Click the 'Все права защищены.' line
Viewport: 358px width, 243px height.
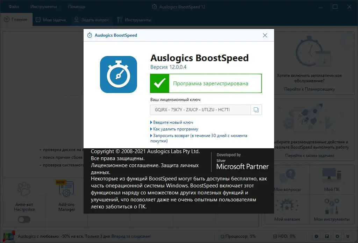117,158
